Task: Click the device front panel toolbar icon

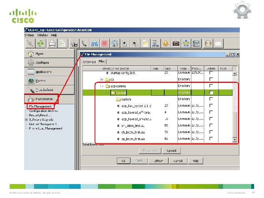Action: [196, 44]
